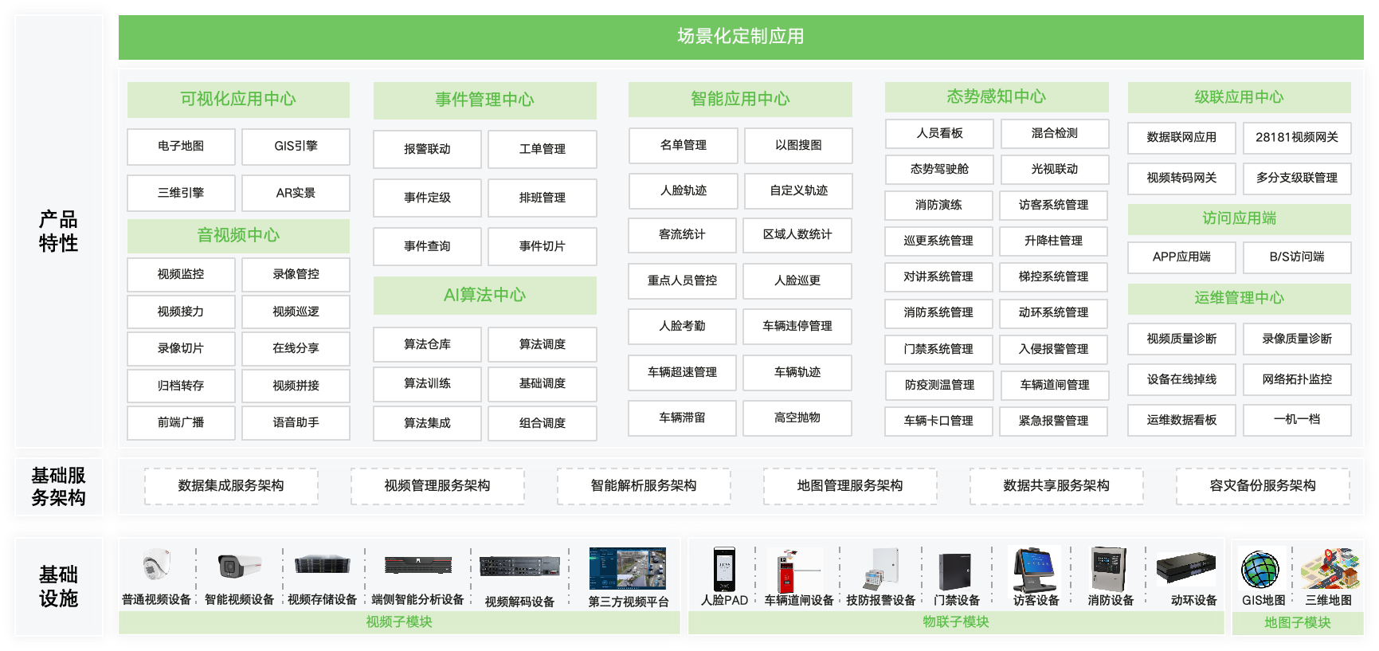
Task: Select the 人脸轨迹 feature box
Action: pos(683,190)
